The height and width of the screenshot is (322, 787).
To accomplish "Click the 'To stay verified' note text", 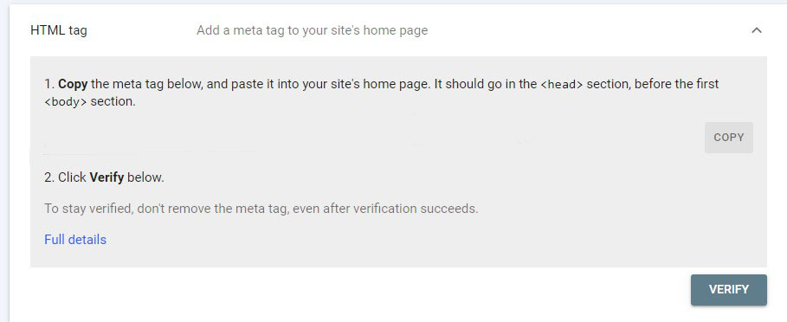I will (x=261, y=208).
